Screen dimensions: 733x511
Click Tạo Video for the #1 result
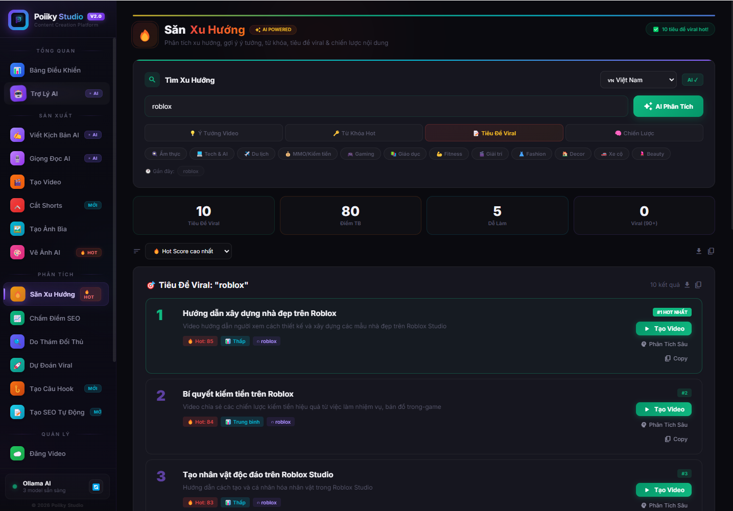pyautogui.click(x=664, y=329)
